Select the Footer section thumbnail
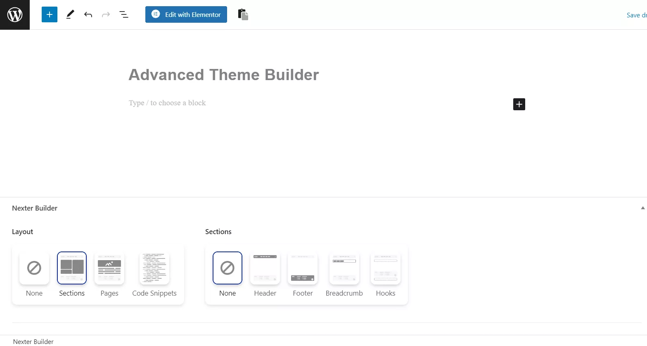This screenshot has width=647, height=346. click(x=303, y=268)
